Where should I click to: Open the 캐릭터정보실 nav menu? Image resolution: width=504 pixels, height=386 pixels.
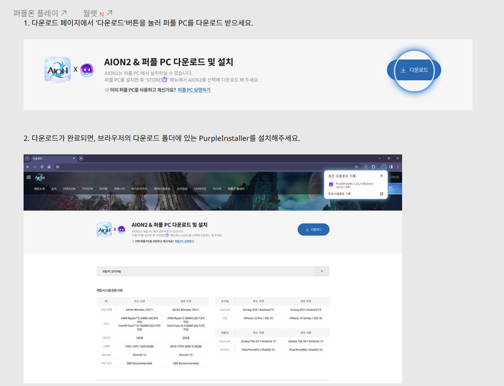[162, 189]
